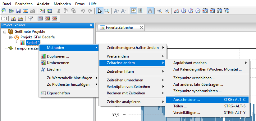Click the vertical yellow arrow chart icon
256x121 pixels.
tap(13, 19)
